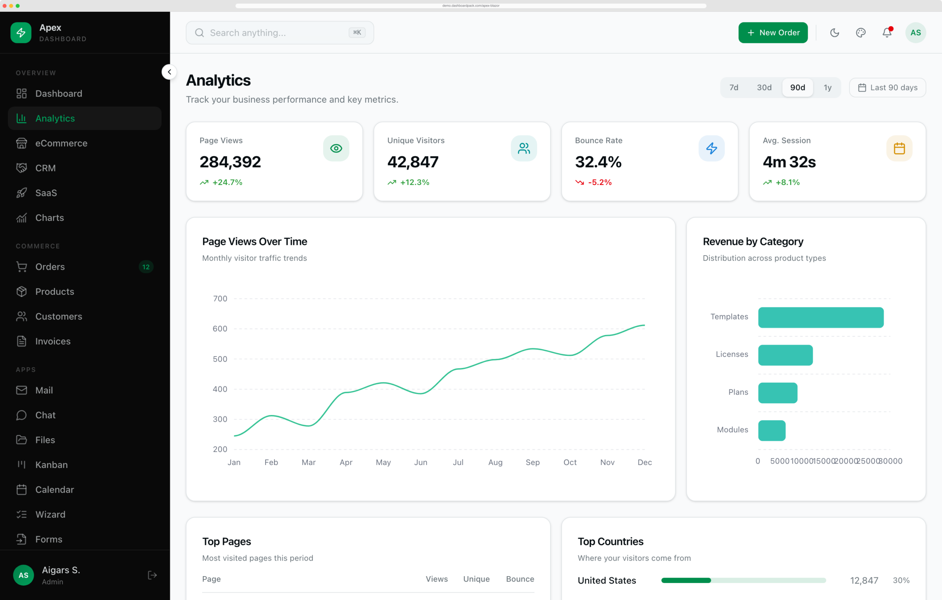Click the Templates revenue bar
This screenshot has height=600, width=942.
tap(821, 317)
